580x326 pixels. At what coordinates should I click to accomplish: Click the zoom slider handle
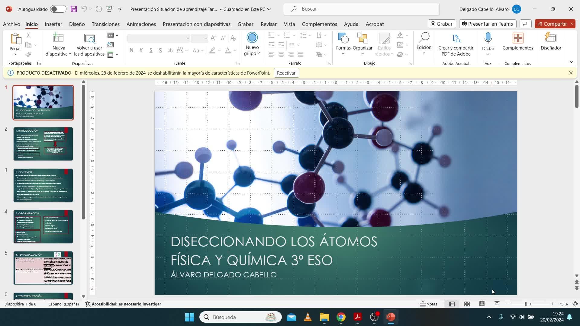[526, 304]
